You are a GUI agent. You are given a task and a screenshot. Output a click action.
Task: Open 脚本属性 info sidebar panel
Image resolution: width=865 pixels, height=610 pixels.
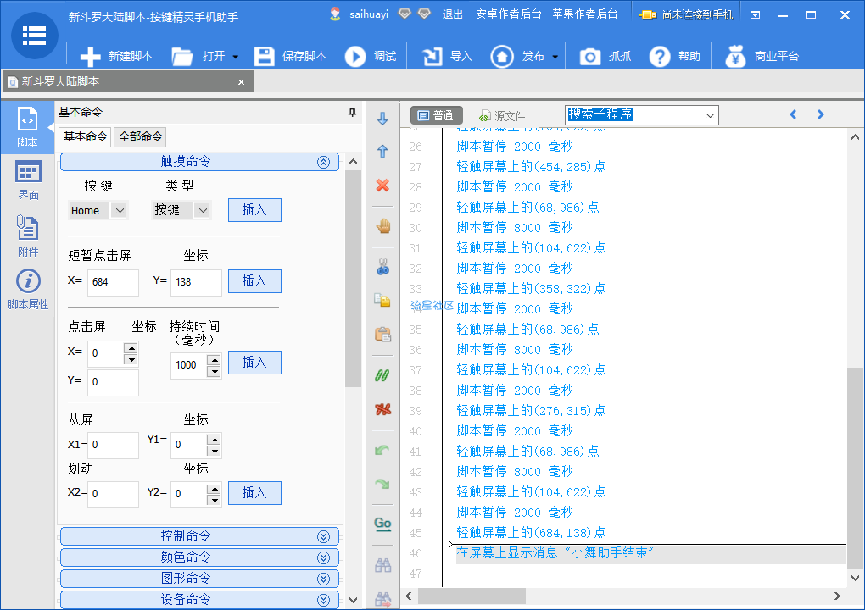tap(28, 290)
